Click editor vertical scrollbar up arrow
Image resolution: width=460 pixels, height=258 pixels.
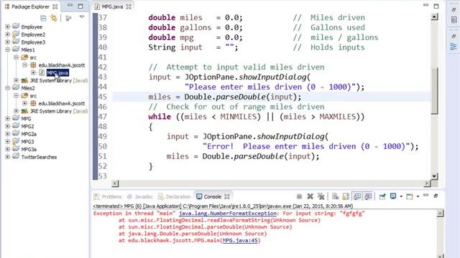(434, 17)
